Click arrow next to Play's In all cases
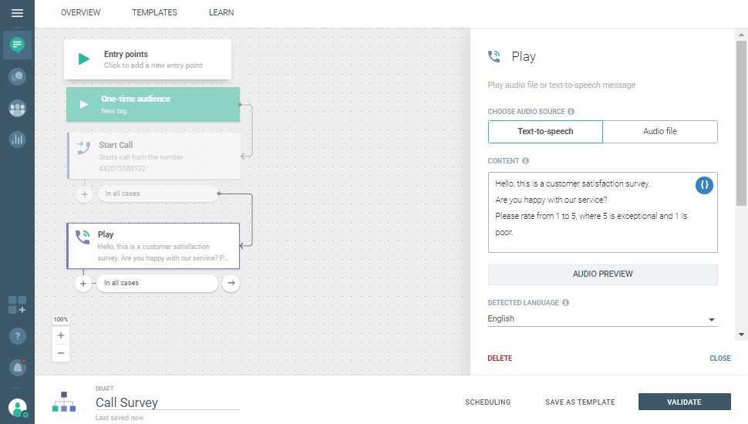 pos(230,284)
